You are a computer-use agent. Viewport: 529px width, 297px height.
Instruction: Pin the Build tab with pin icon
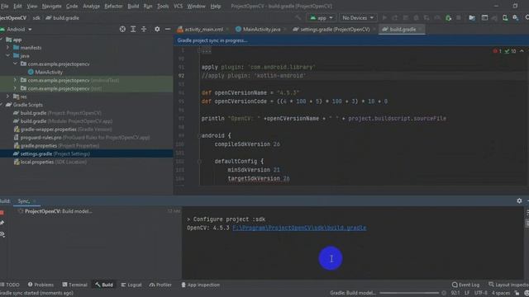(x=2, y=223)
